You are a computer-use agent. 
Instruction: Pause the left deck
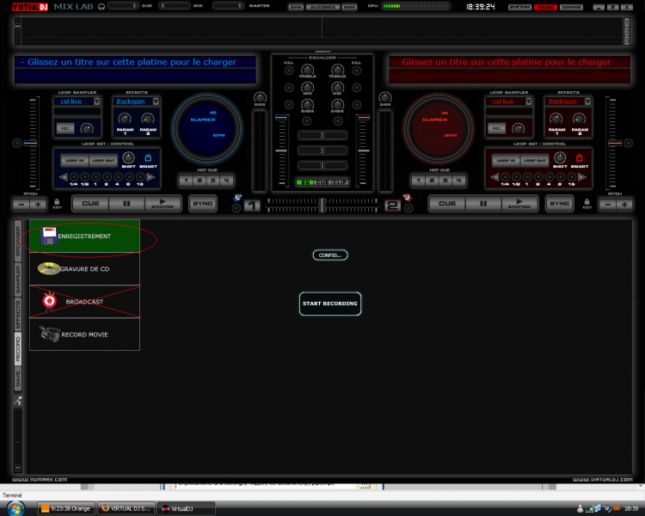click(x=126, y=204)
